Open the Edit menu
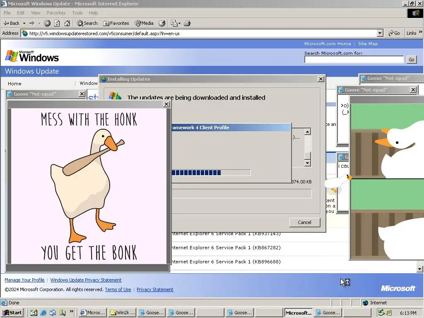The width and height of the screenshot is (424, 318). click(21, 13)
